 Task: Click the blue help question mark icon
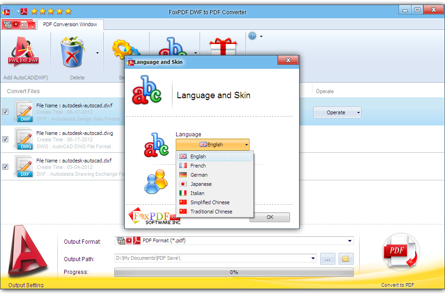252,36
